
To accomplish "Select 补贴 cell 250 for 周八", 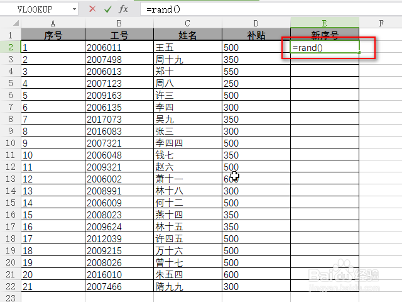I will pos(256,83).
